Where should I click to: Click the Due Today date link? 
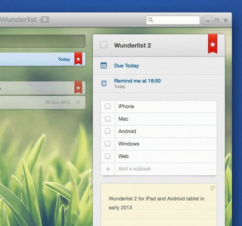point(126,66)
